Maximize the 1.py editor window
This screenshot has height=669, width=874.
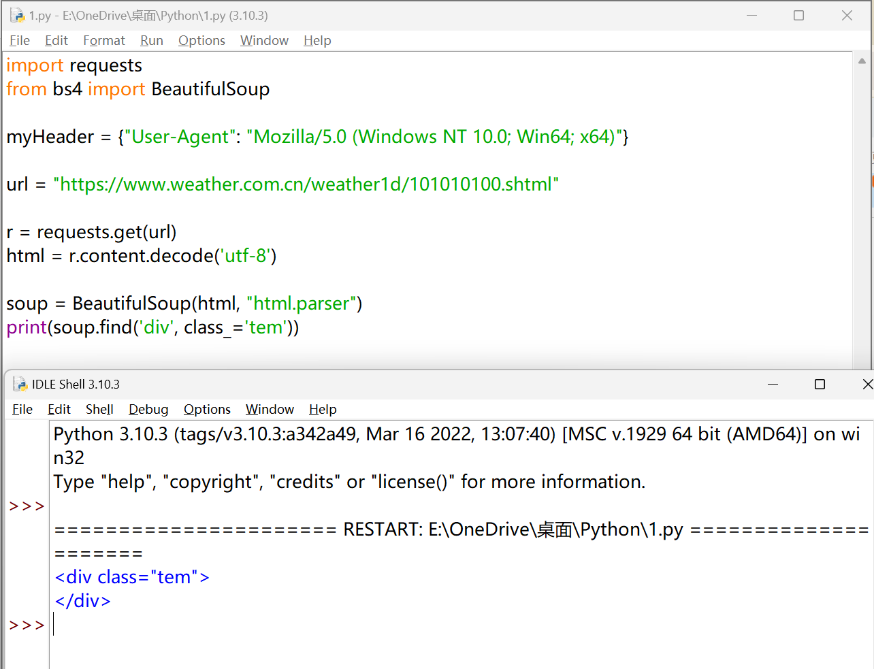pos(799,15)
